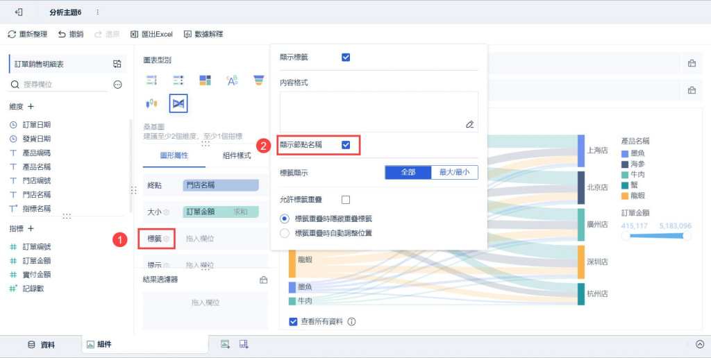Click the 內容格式 text box

pos(379,112)
